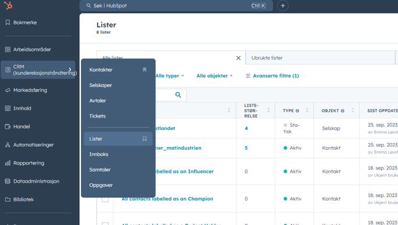398x225 pixels.
Task: Sort by OBJEKT column arrows
Action: pos(353,110)
